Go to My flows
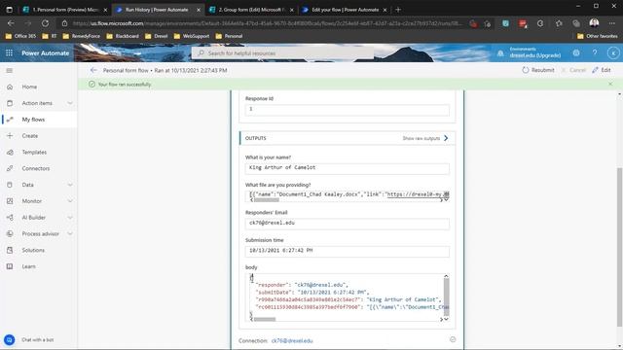Screen dimensions: 623x350 (x=33, y=120)
